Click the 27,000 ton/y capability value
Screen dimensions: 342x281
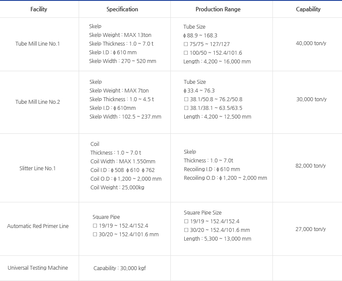310,229
